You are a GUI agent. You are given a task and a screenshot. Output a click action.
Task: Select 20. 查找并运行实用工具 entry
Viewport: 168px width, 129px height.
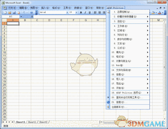point(130,97)
